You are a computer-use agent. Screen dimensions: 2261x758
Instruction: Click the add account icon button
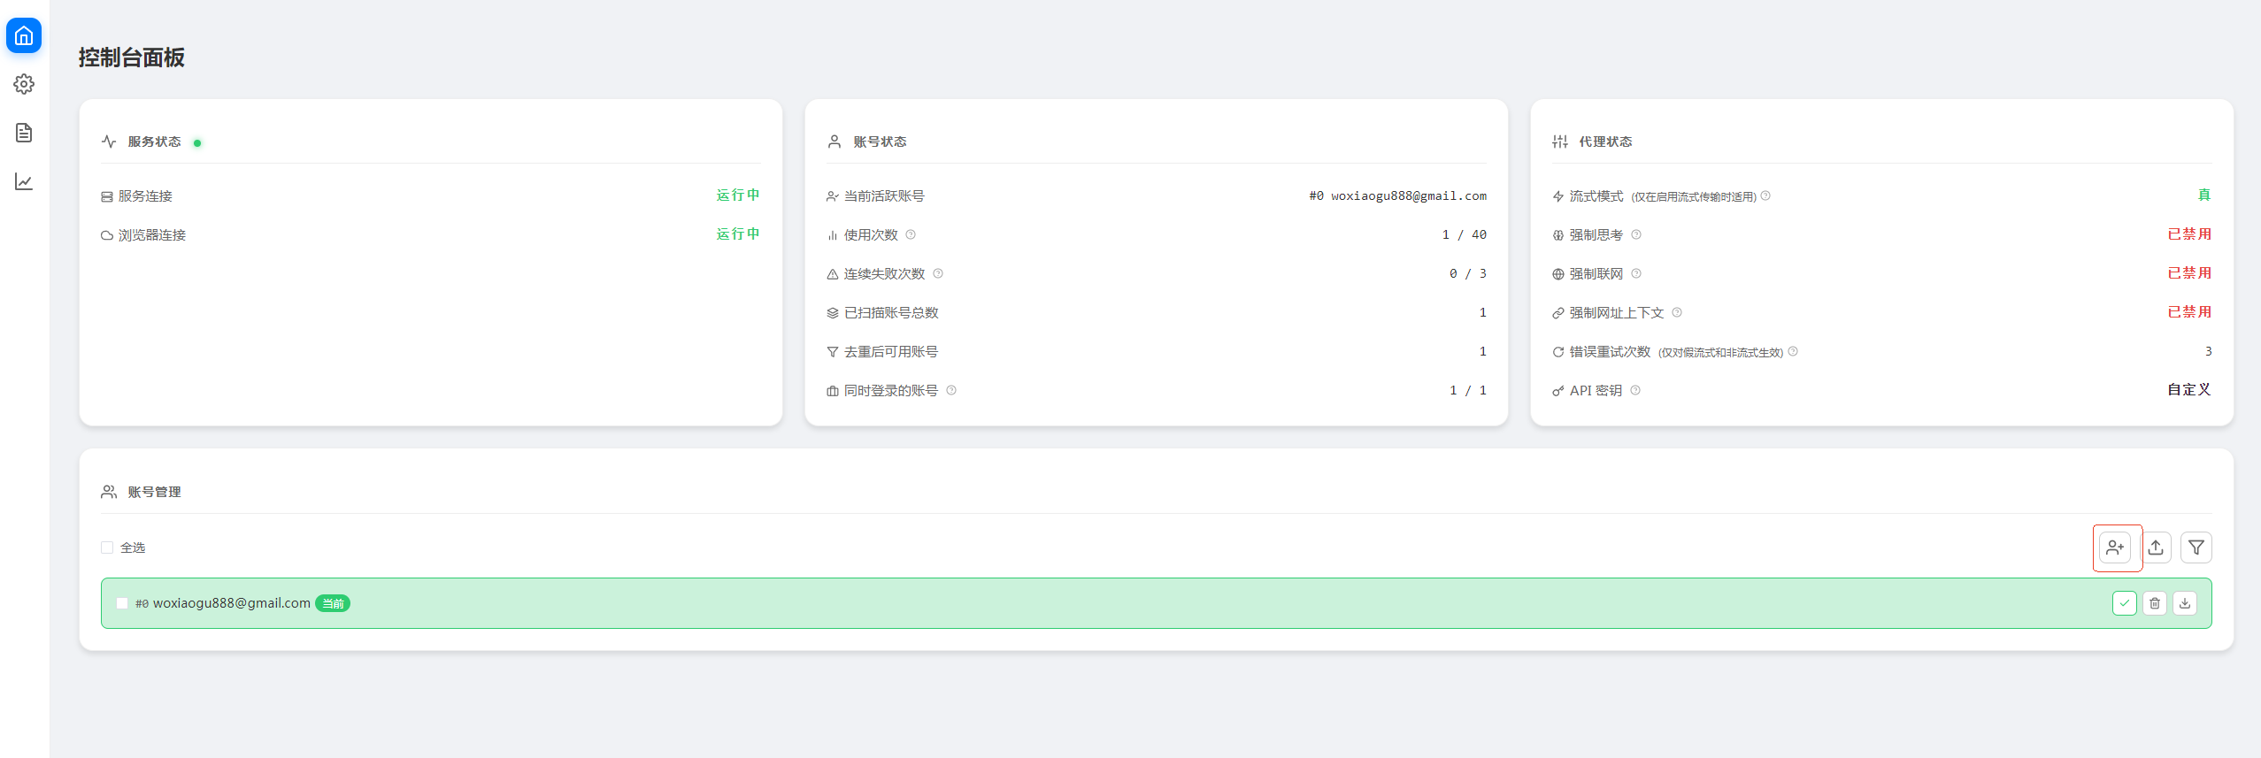pyautogui.click(x=2115, y=547)
